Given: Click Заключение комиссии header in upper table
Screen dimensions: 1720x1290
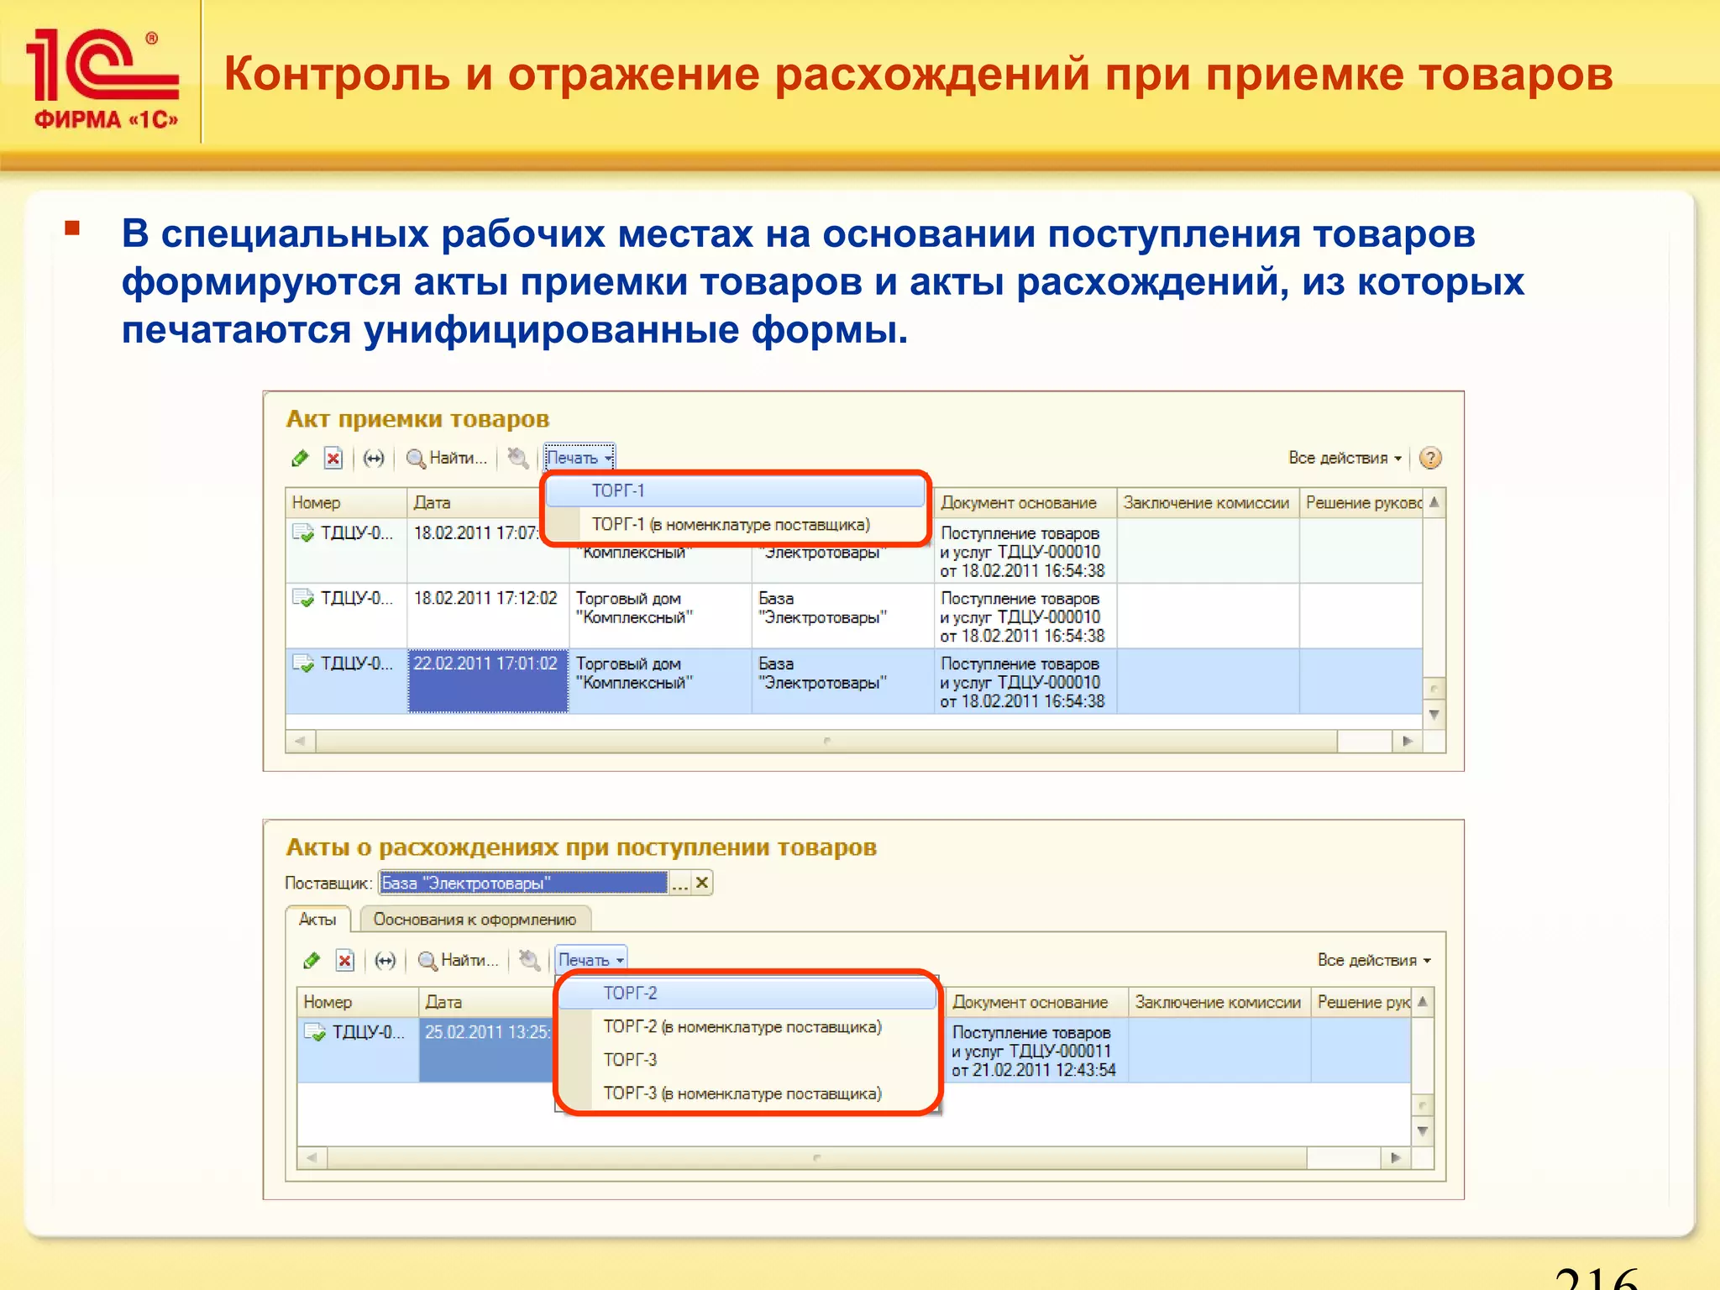Looking at the screenshot, I should click(1208, 502).
